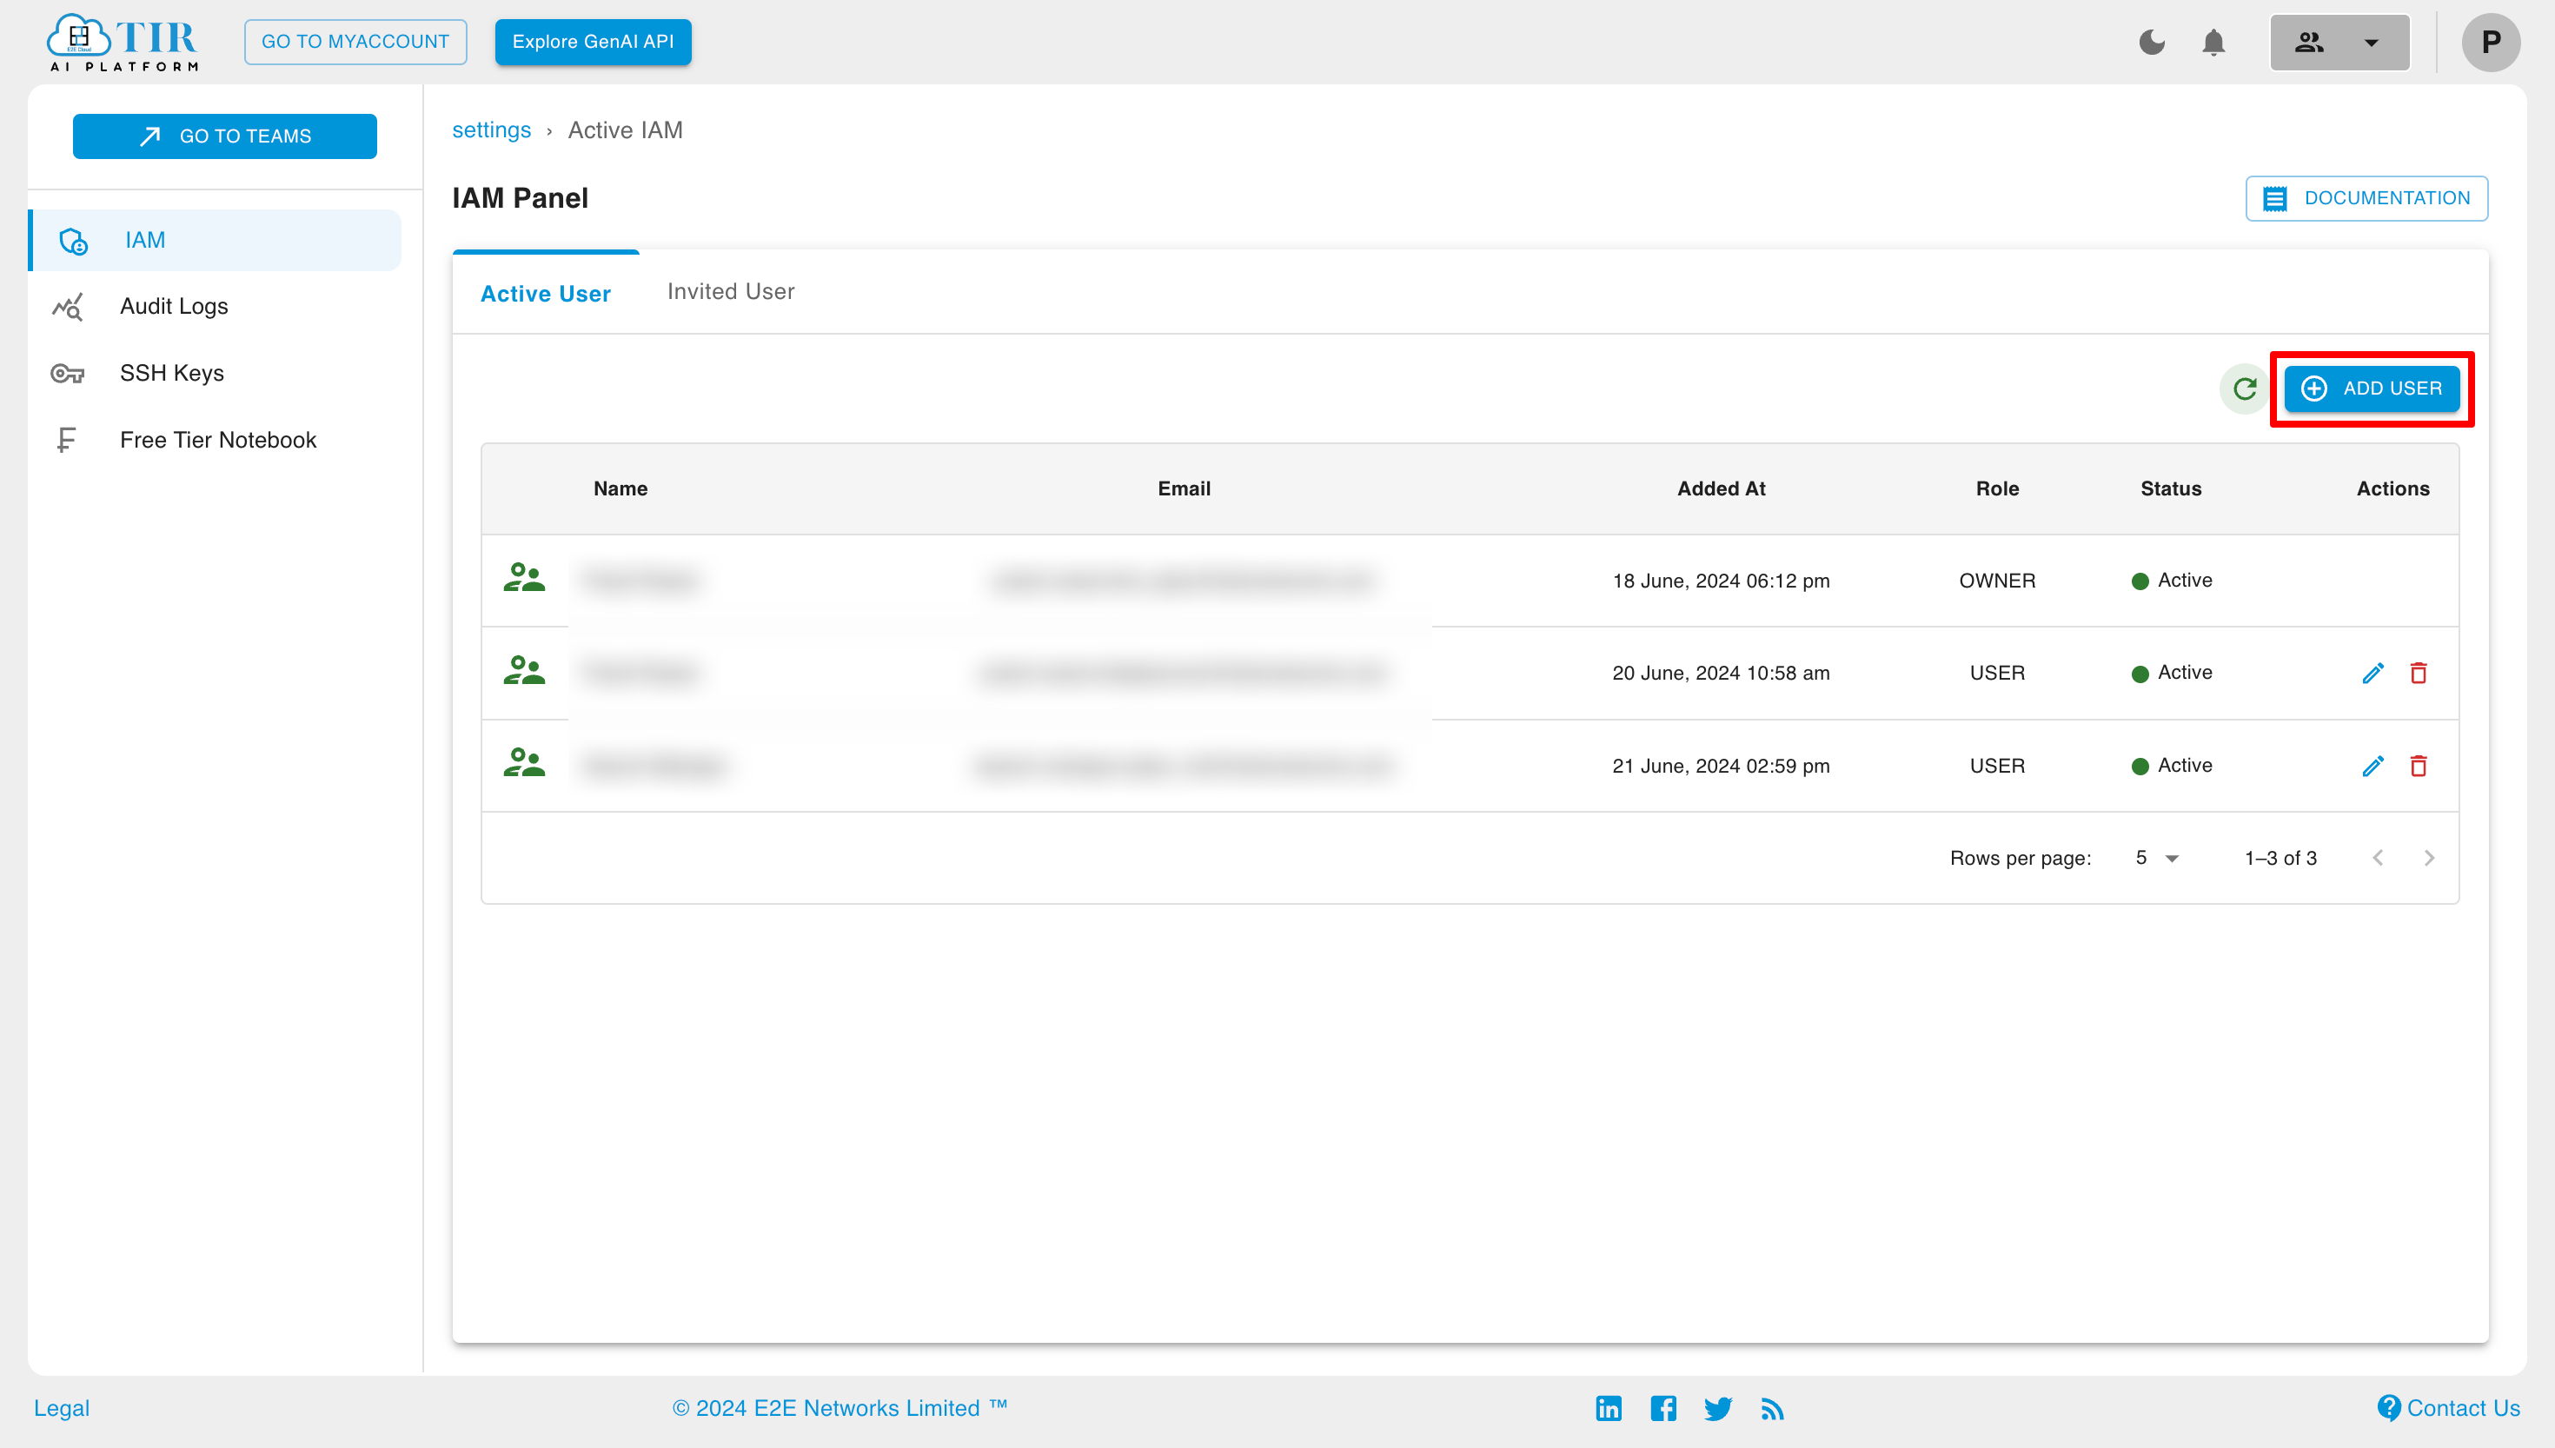Viewport: 2555px width, 1448px height.
Task: Open Audit Logs in sidebar
Action: coord(215,306)
